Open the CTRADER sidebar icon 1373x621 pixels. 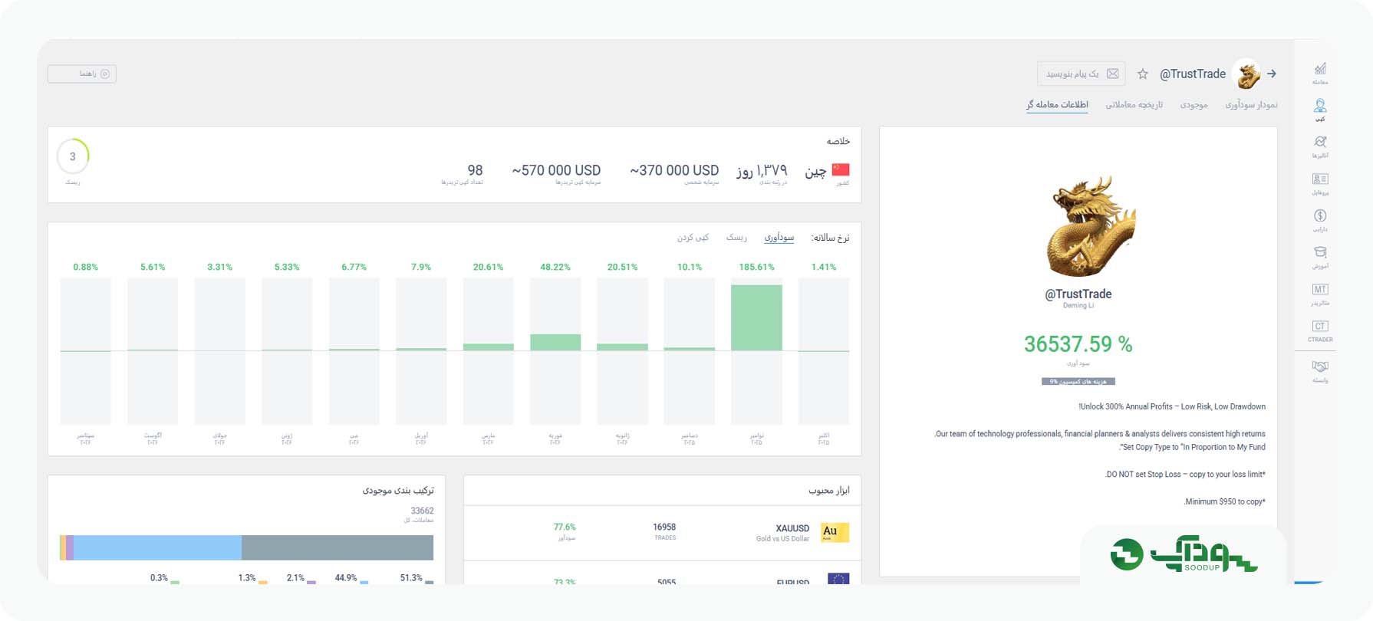click(x=1320, y=326)
